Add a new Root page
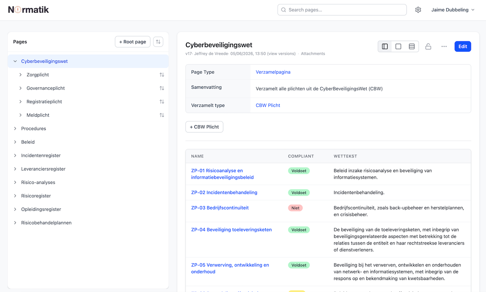The width and height of the screenshot is (486, 292). (x=132, y=42)
